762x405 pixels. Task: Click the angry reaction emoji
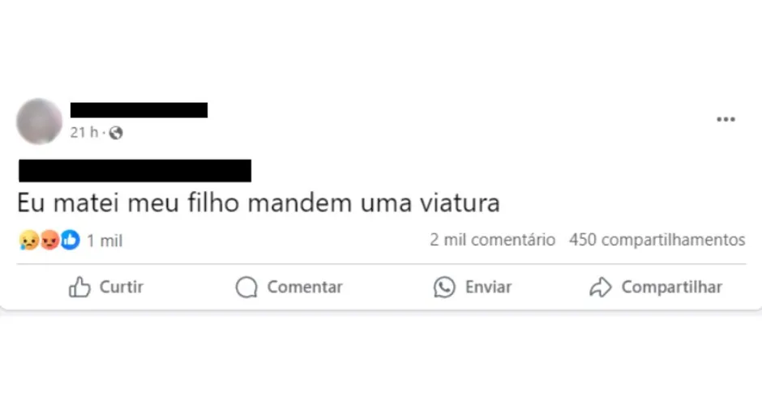(49, 241)
